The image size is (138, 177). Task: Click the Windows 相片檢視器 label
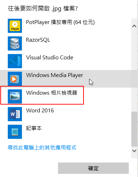tap(52, 93)
